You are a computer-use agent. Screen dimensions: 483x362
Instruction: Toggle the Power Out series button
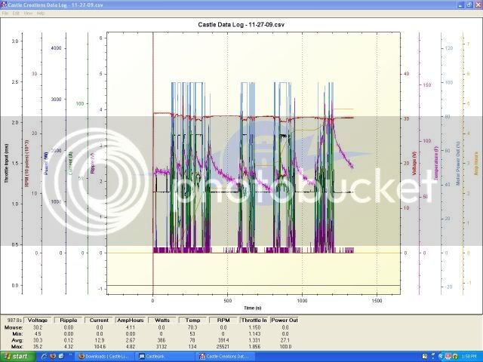point(285,320)
